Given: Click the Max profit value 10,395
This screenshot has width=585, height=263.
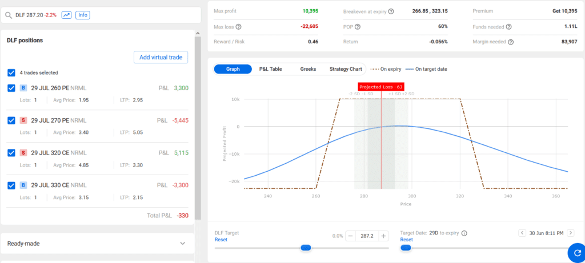Looking at the screenshot, I should pyautogui.click(x=310, y=11).
